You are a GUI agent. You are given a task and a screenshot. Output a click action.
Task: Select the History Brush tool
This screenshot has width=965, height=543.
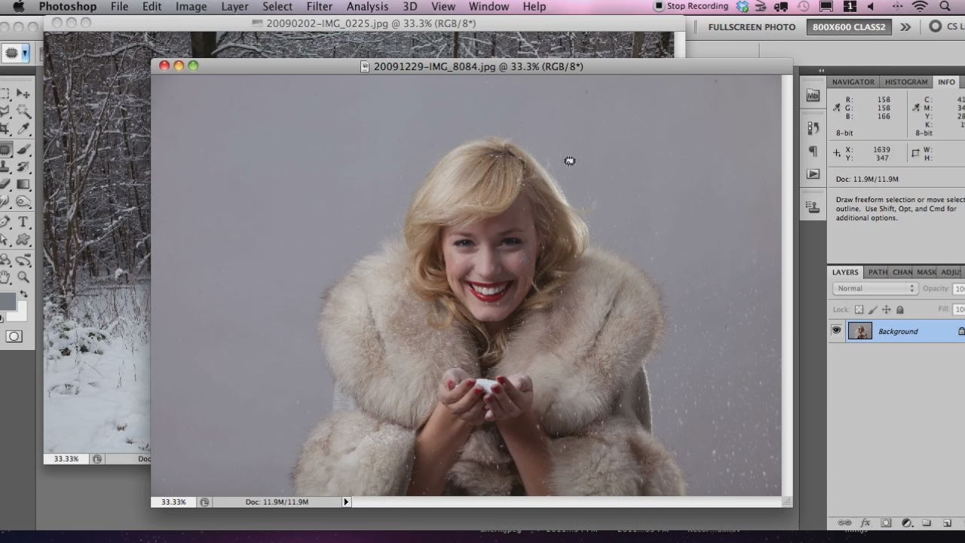24,167
